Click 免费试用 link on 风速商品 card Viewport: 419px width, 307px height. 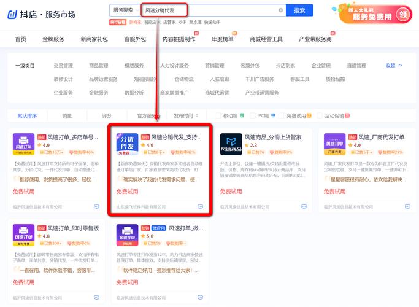pyautogui.click(x=232, y=192)
